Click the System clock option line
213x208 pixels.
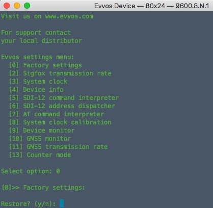(x=38, y=82)
